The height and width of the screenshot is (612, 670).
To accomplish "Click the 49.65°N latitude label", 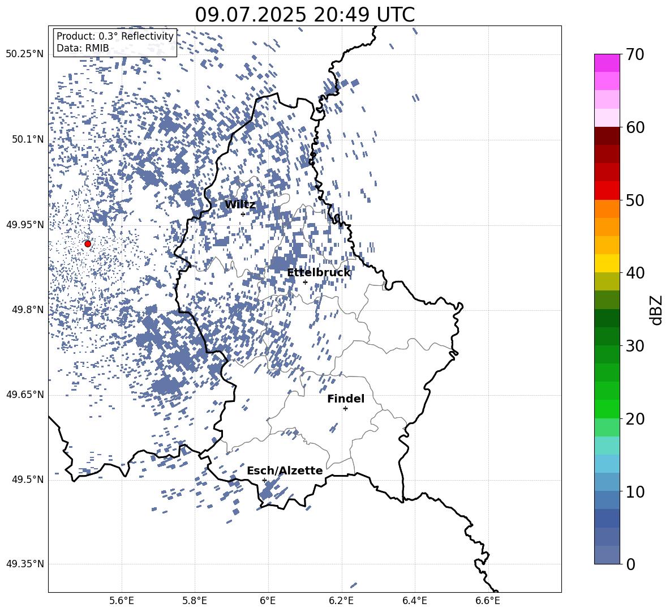I will coord(25,395).
